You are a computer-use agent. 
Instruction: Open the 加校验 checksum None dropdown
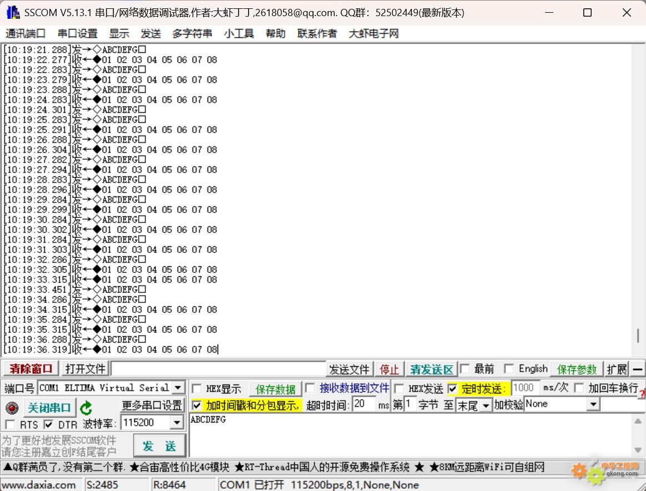[593, 404]
